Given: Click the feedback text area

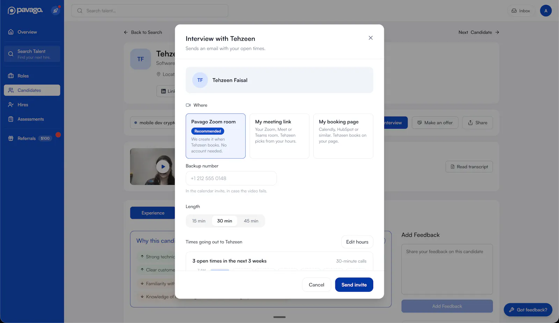Looking at the screenshot, I should (447, 269).
